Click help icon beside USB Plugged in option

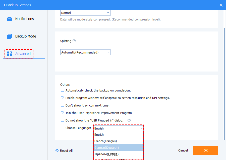(x=129, y=120)
